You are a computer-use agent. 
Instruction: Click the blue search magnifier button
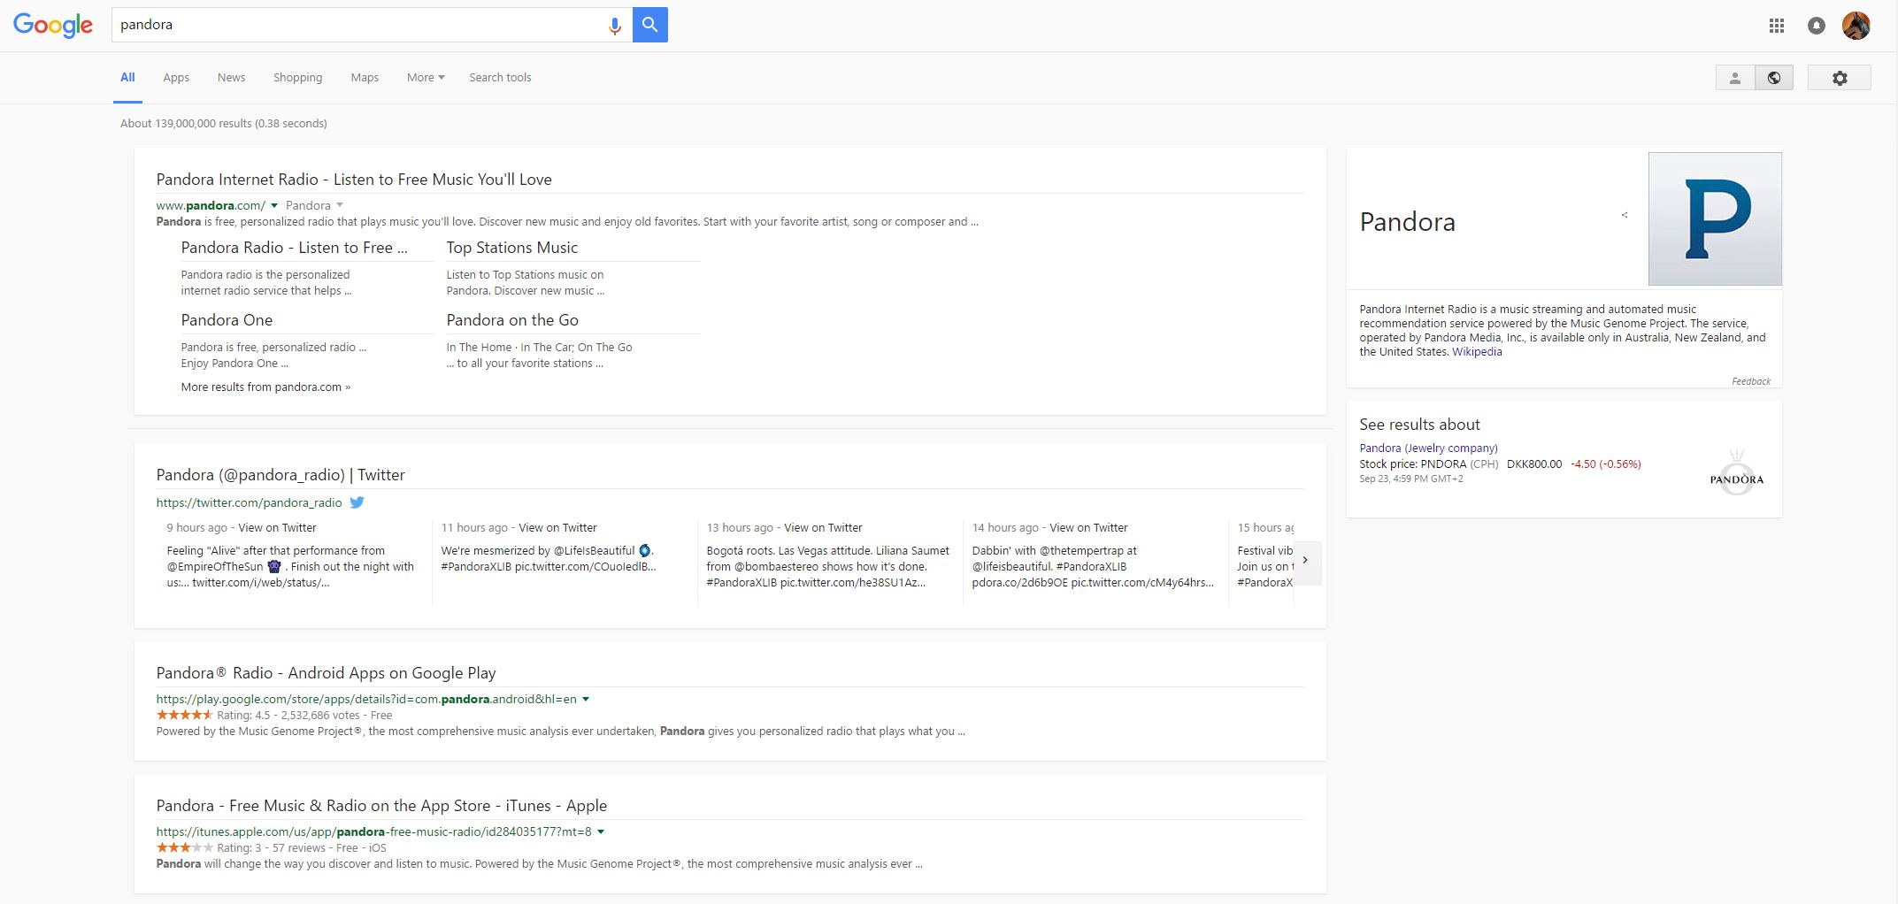[649, 25]
